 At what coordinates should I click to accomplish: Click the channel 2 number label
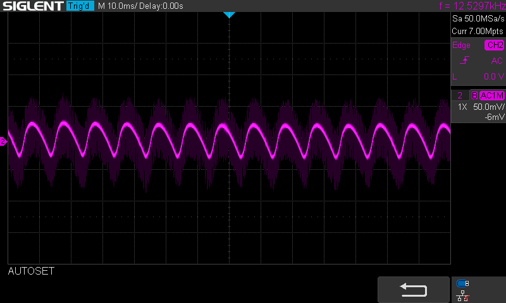point(460,95)
